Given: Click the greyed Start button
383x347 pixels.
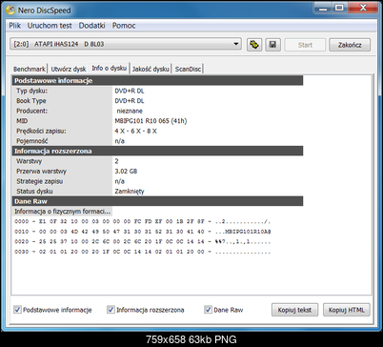Looking at the screenshot, I should [305, 45].
